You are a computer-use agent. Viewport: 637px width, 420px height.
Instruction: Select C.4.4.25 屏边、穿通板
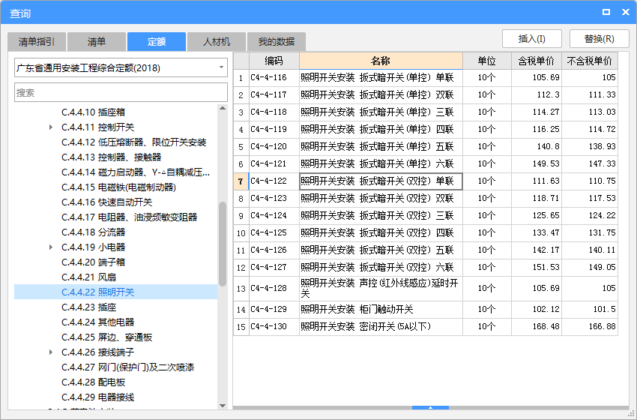107,337
